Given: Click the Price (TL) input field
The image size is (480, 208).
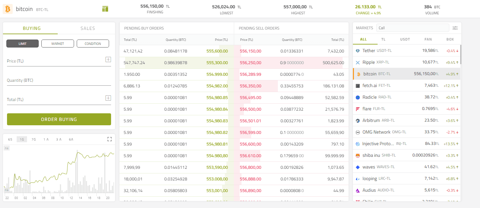Looking at the screenshot, I should 59,61.
